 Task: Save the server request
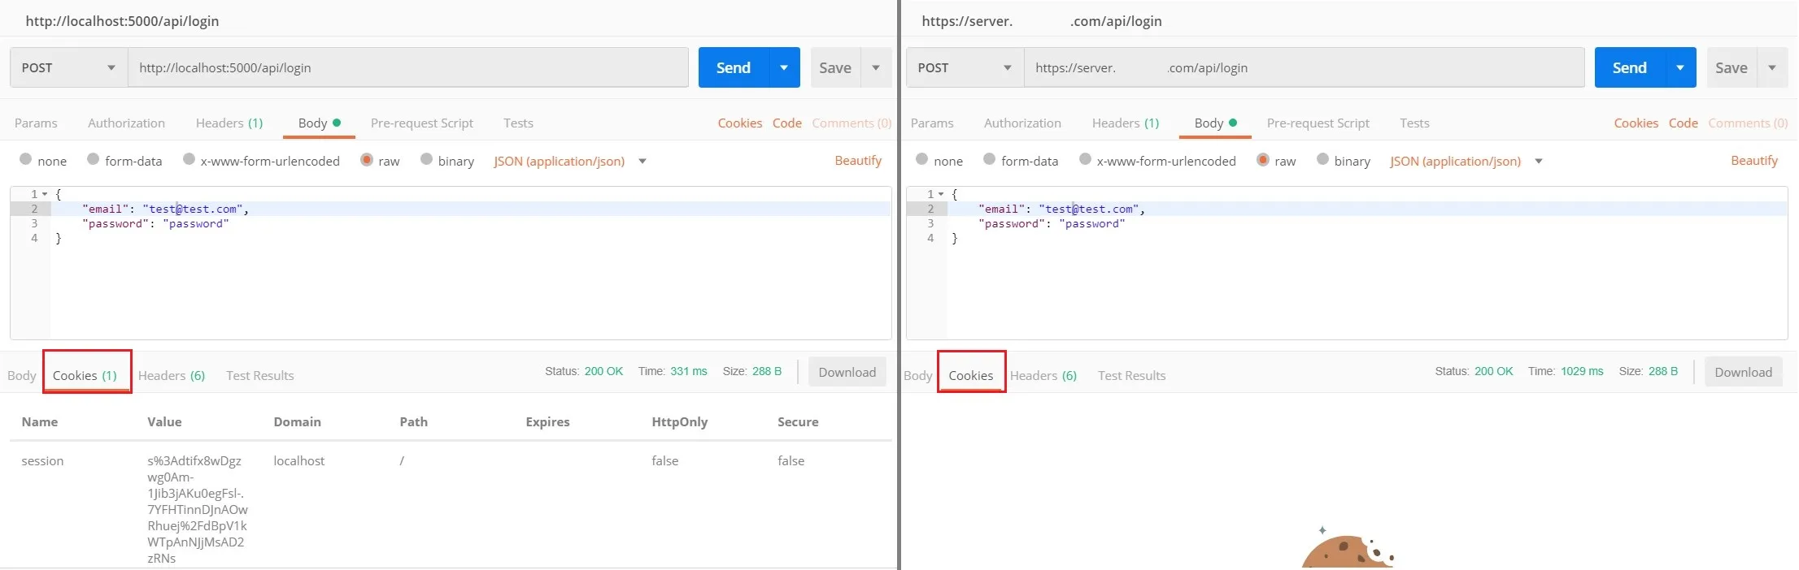(1731, 67)
